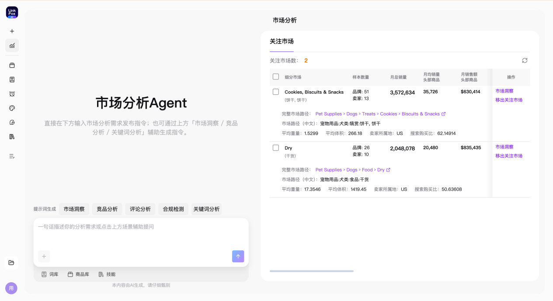Open external link icon after Food > Dry path

[x=388, y=170]
